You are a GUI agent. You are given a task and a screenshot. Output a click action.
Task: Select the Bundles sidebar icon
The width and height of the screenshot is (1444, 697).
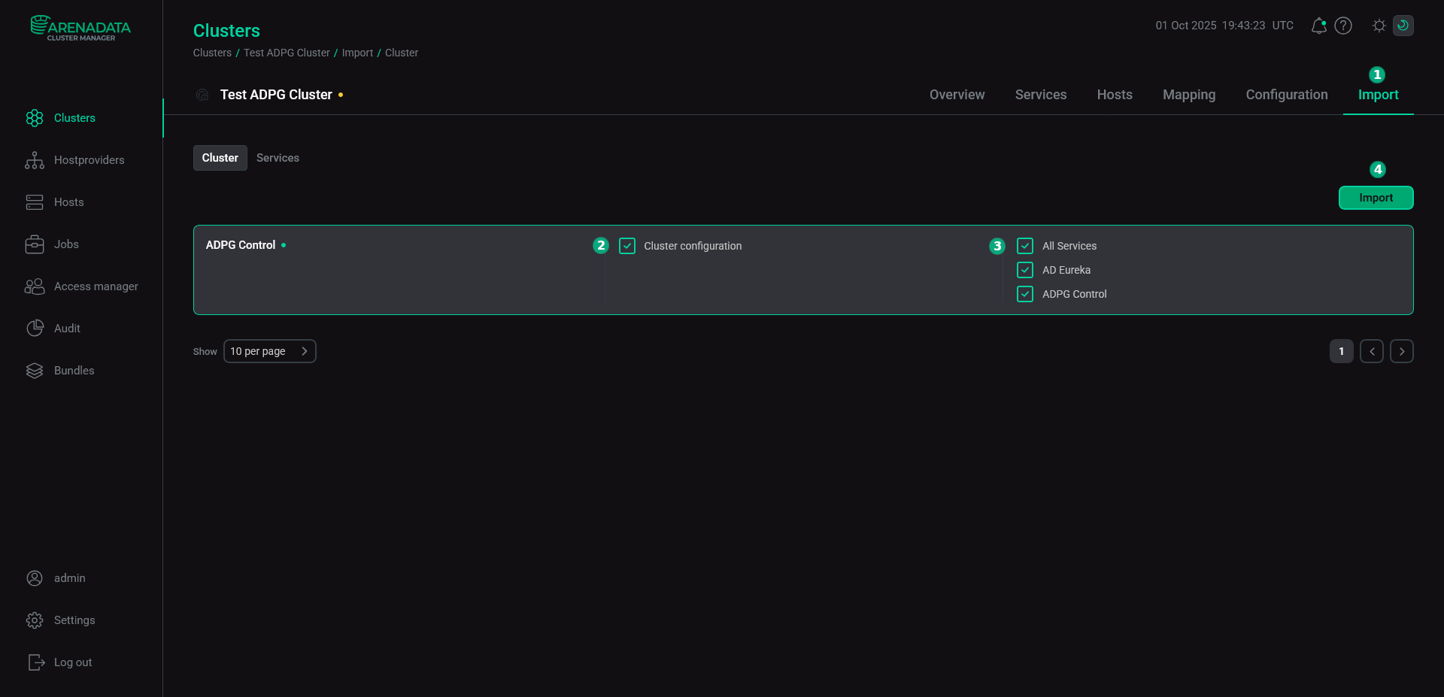pyautogui.click(x=35, y=371)
